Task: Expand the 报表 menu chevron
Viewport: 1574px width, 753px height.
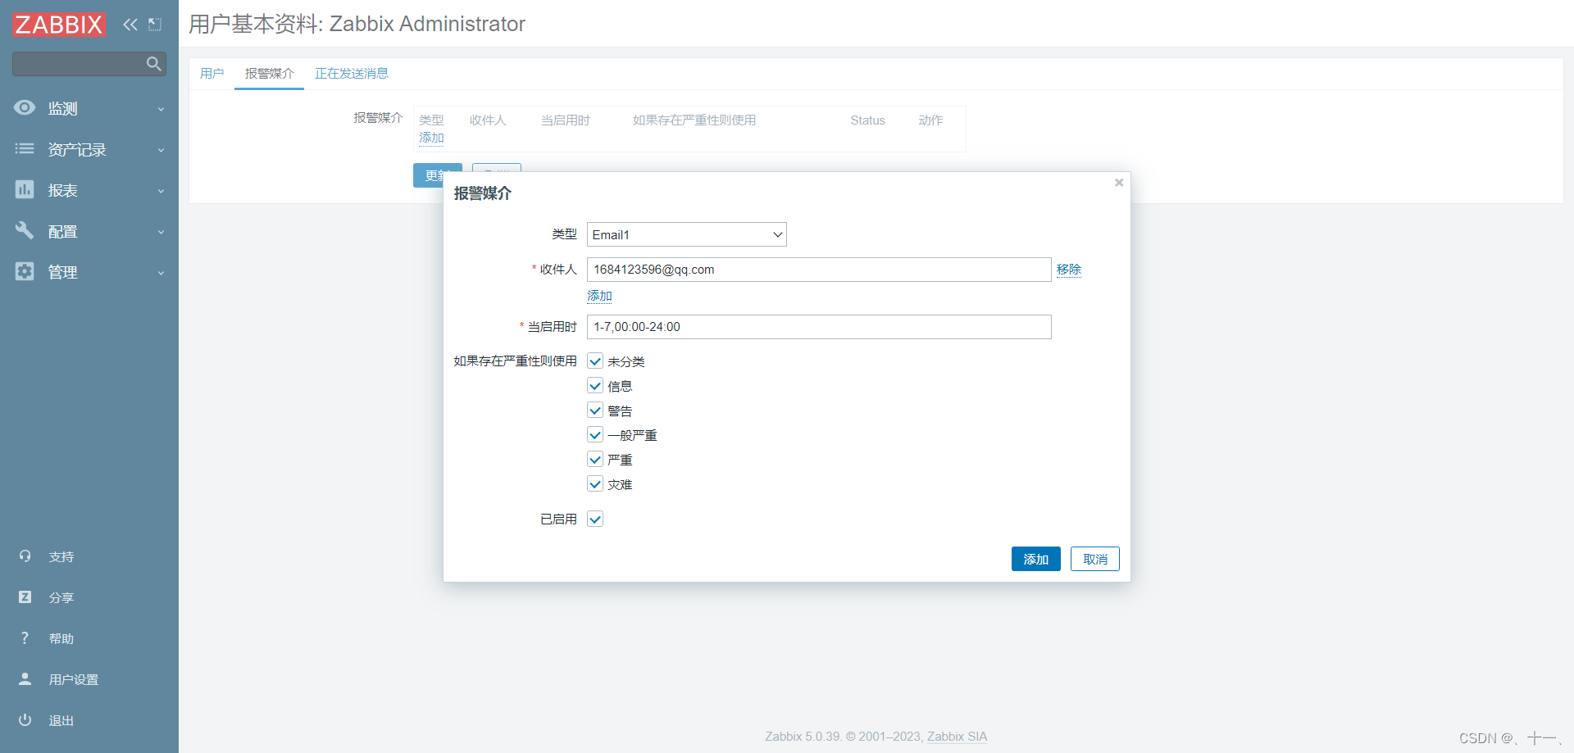Action: [x=161, y=191]
